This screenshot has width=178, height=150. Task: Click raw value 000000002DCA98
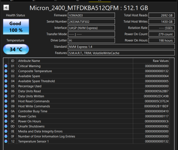click(156, 96)
